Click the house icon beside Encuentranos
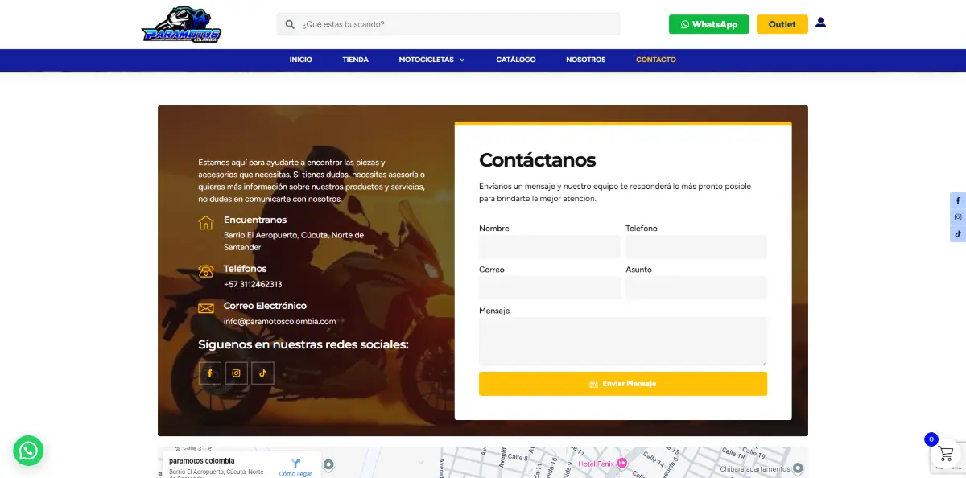 point(206,223)
